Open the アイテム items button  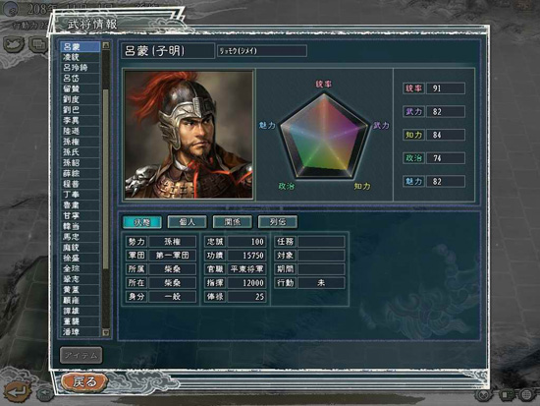click(x=81, y=355)
